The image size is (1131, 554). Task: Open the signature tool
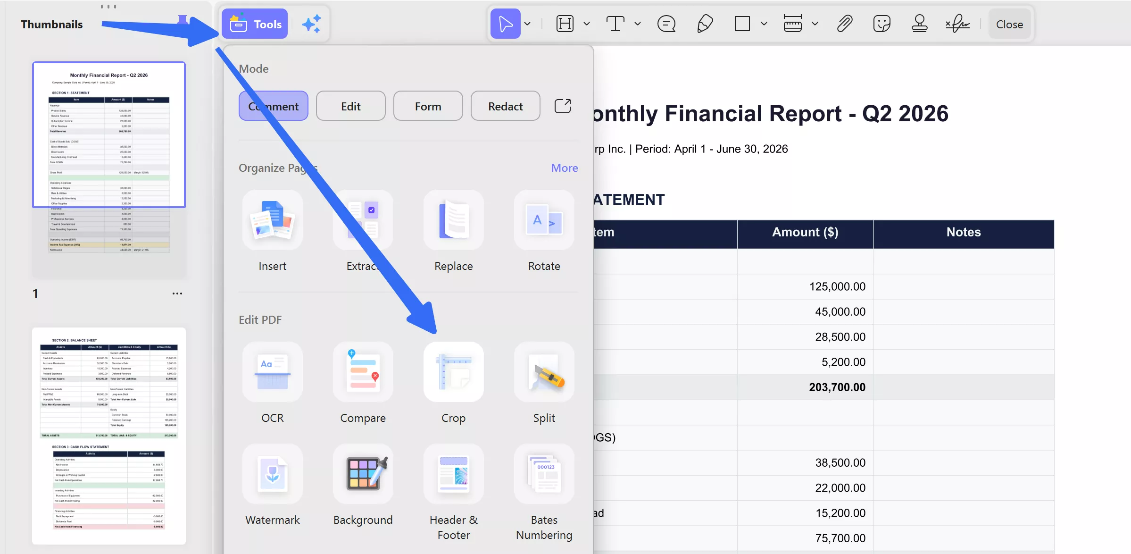click(x=957, y=24)
